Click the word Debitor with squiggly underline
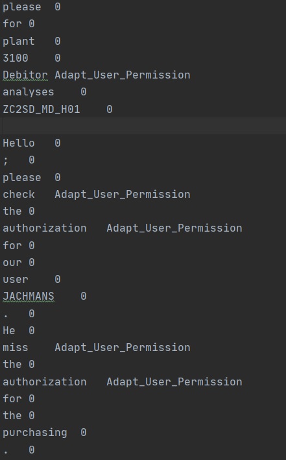 click(25, 75)
